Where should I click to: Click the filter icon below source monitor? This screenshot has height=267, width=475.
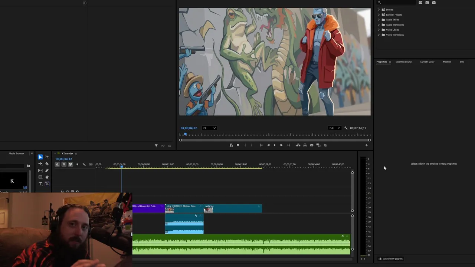pos(156,146)
